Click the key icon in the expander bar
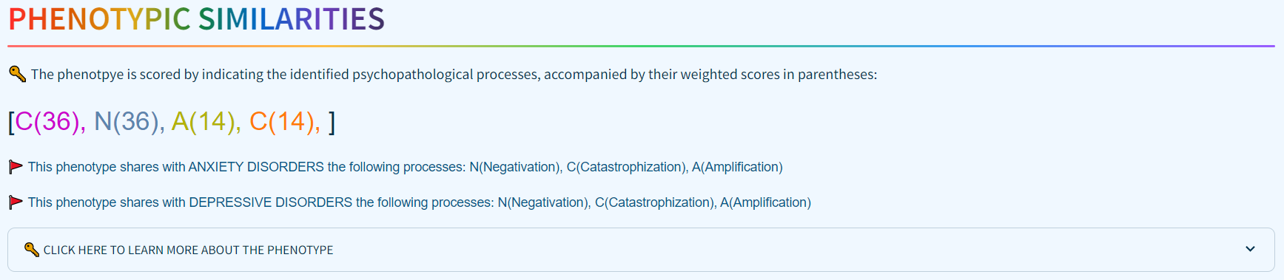 (31, 250)
